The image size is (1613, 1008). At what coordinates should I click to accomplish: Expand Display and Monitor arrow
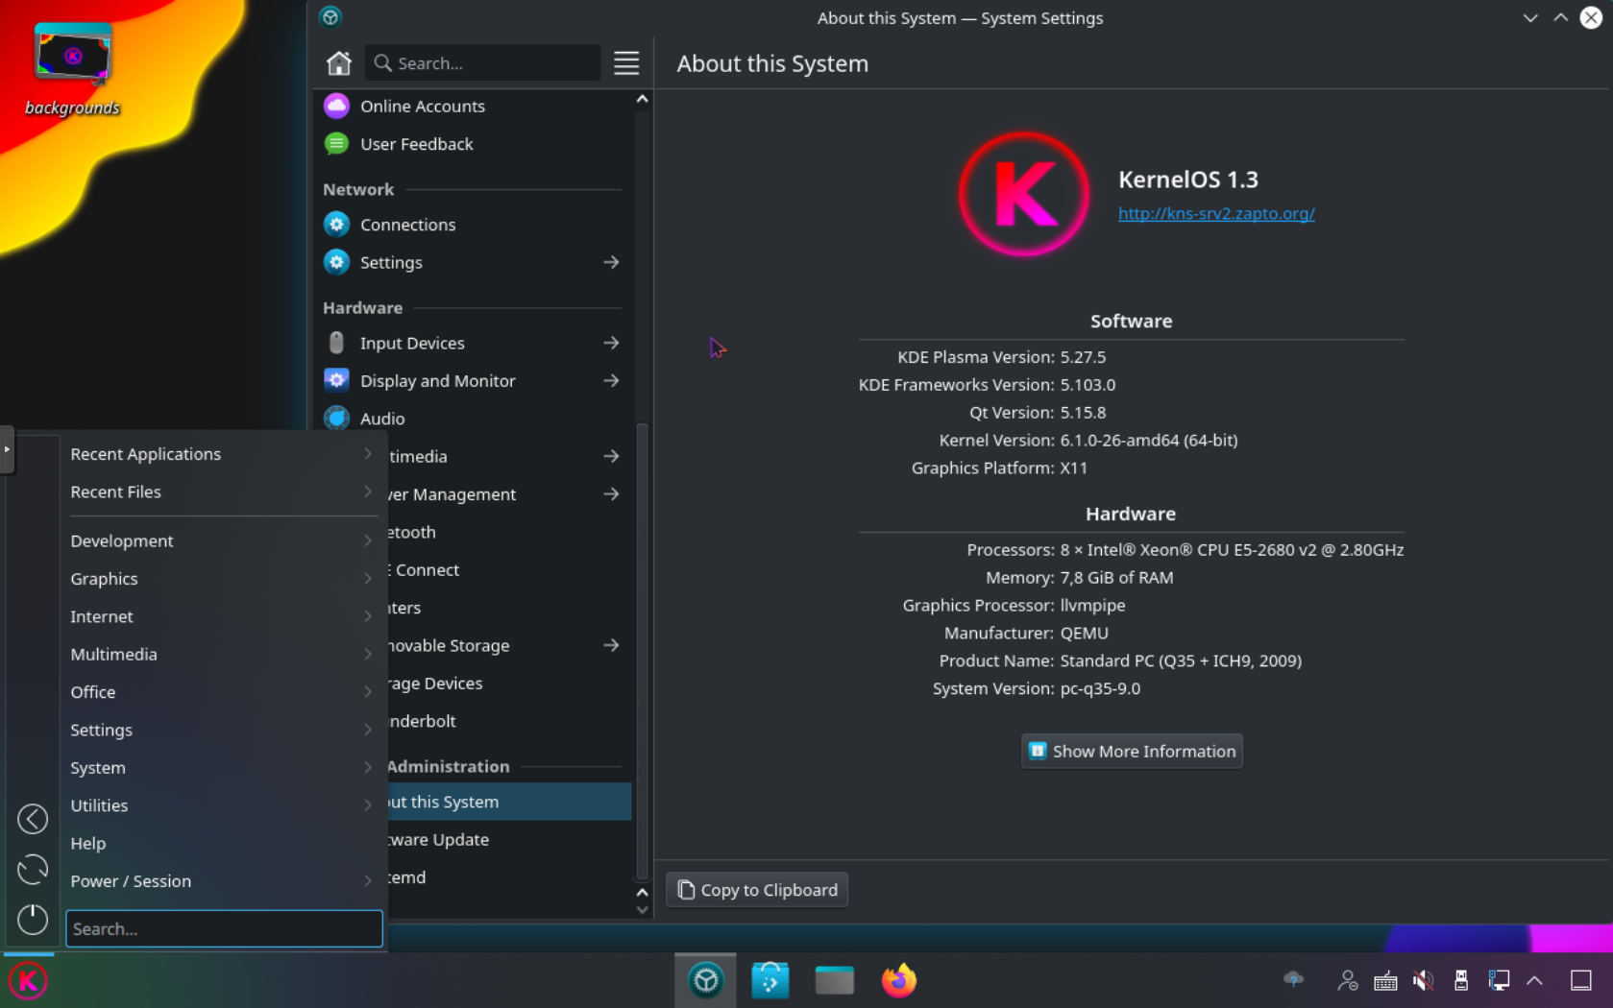[x=611, y=381]
